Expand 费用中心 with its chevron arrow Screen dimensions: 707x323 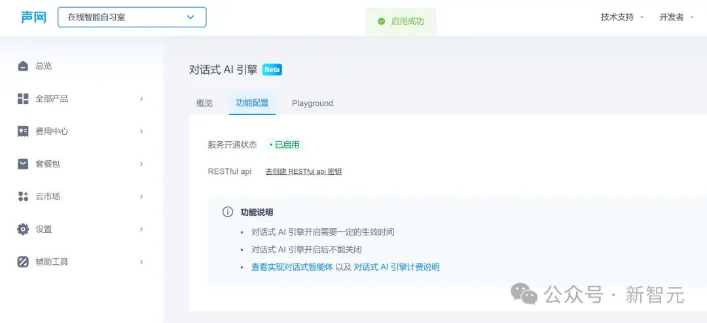click(141, 131)
